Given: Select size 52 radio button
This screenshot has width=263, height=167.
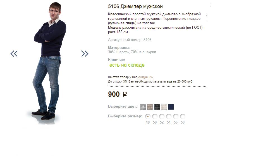Looking at the screenshot, I should pyautogui.click(x=162, y=116).
